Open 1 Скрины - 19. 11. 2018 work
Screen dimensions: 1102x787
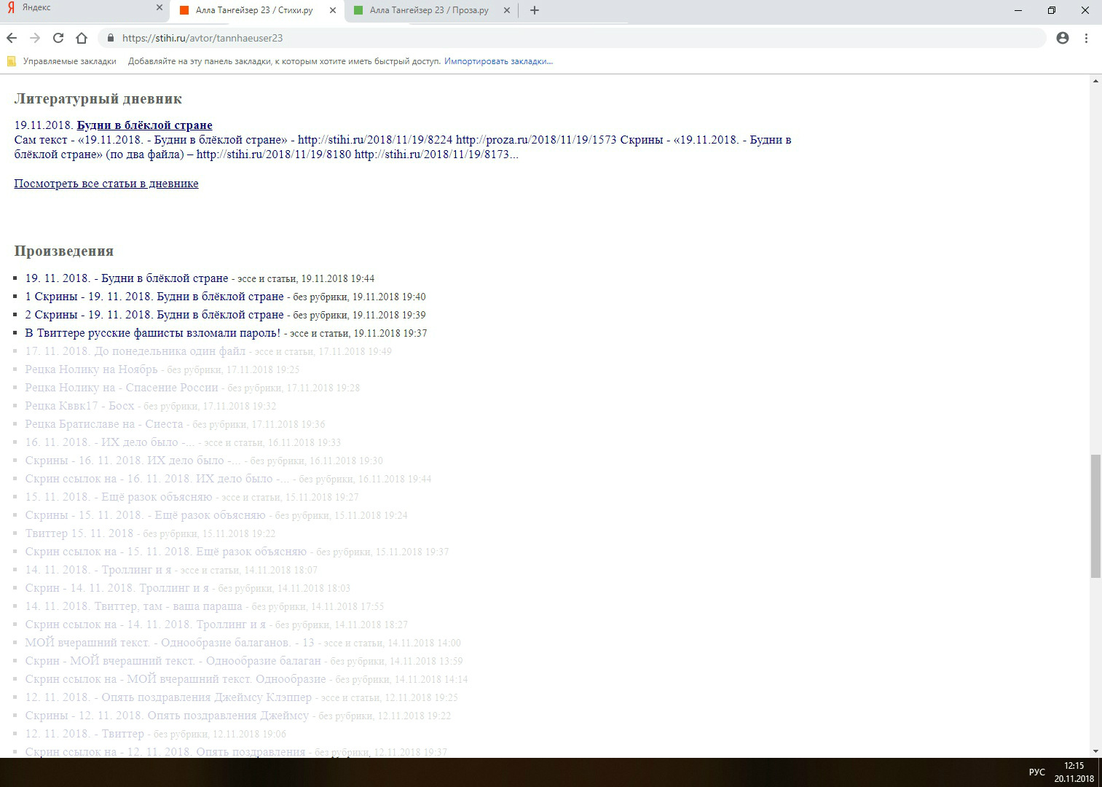pos(154,297)
